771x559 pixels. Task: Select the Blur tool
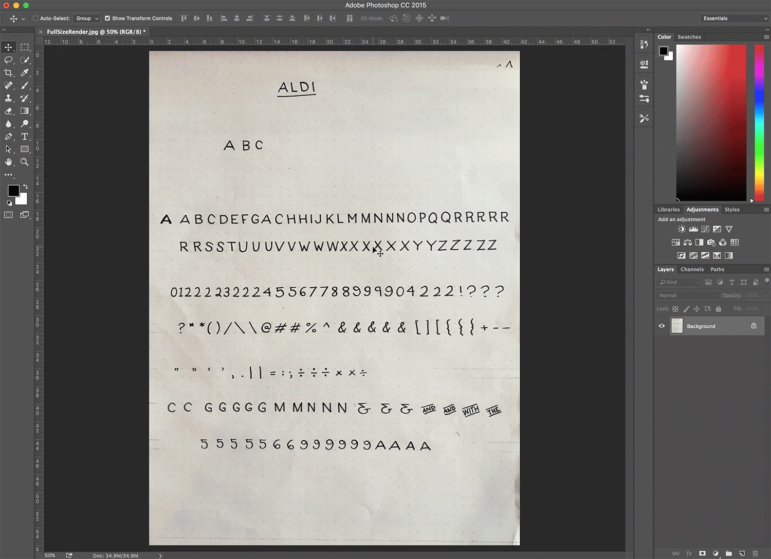click(x=8, y=124)
